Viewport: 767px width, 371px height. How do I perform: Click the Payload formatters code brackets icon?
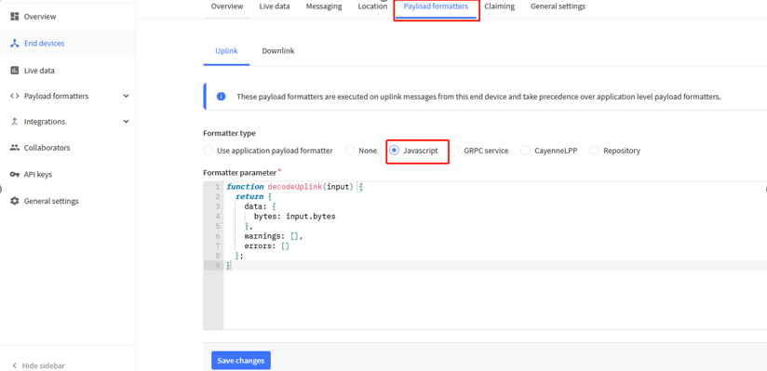pyautogui.click(x=14, y=96)
